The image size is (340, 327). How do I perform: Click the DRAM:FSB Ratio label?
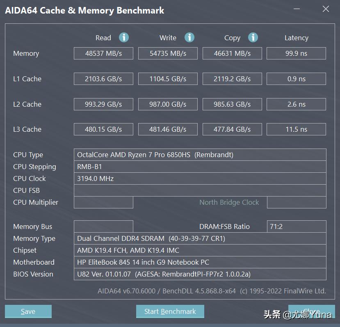pyautogui.click(x=224, y=226)
